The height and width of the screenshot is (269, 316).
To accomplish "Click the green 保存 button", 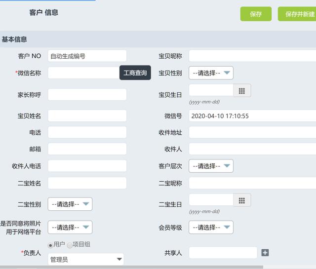I will [x=256, y=14].
